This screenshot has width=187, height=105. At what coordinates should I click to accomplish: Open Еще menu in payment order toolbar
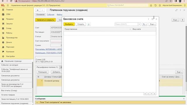(176, 20)
